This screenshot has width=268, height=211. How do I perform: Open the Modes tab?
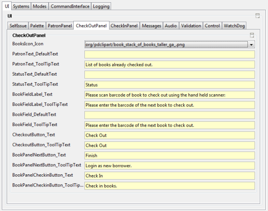pos(39,6)
